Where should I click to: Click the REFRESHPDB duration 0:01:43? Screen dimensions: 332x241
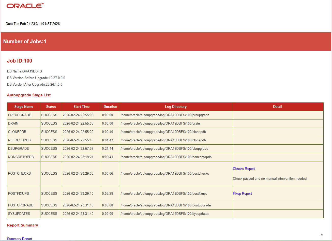coord(108,140)
